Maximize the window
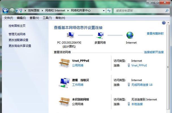This screenshot has width=172, height=113. (156, 3)
